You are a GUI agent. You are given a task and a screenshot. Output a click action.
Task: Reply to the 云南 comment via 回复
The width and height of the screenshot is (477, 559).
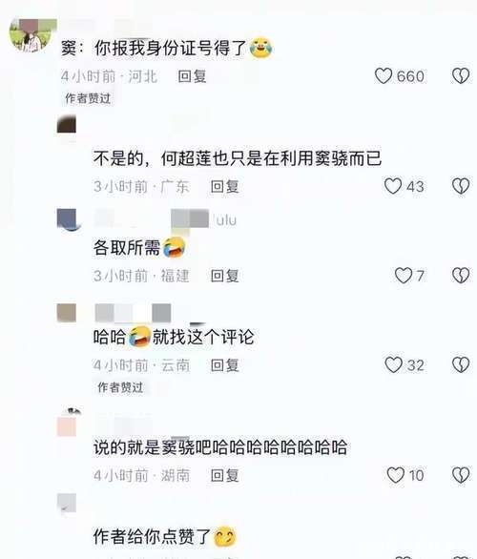224,365
